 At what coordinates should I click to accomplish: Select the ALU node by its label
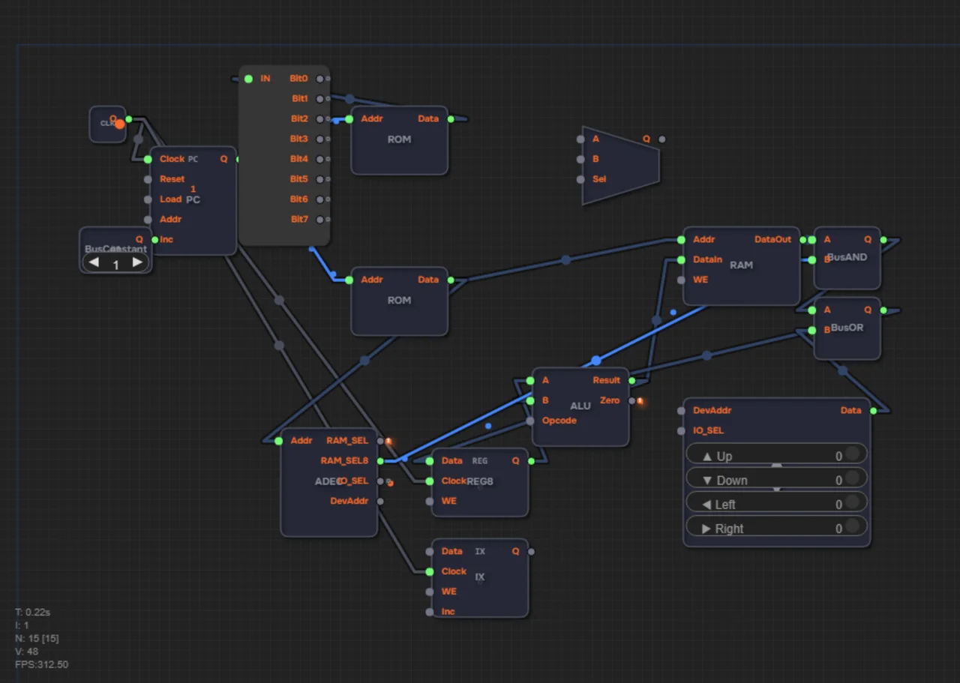[580, 406]
